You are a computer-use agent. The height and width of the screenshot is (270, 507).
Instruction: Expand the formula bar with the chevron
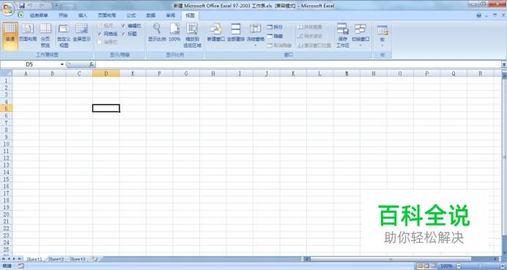point(504,64)
